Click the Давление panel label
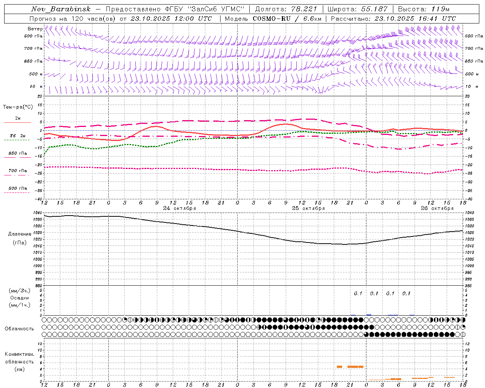The height and width of the screenshot is (388, 485). click(20, 234)
